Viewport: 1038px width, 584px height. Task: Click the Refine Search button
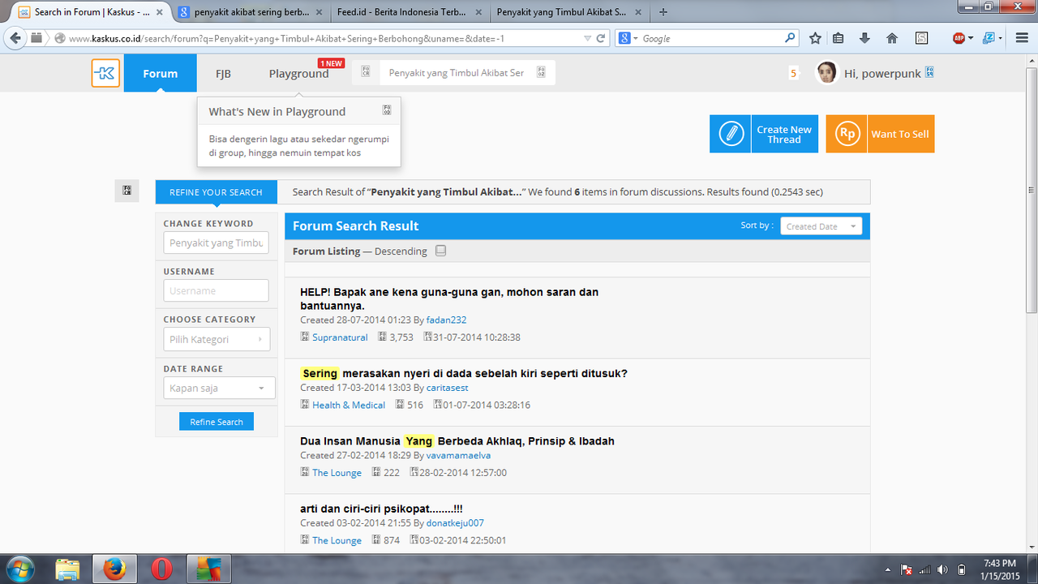coord(217,422)
